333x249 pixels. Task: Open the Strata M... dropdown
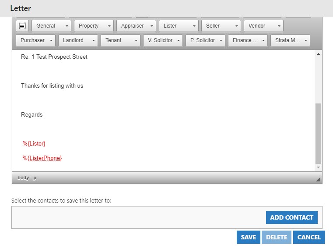[290, 40]
